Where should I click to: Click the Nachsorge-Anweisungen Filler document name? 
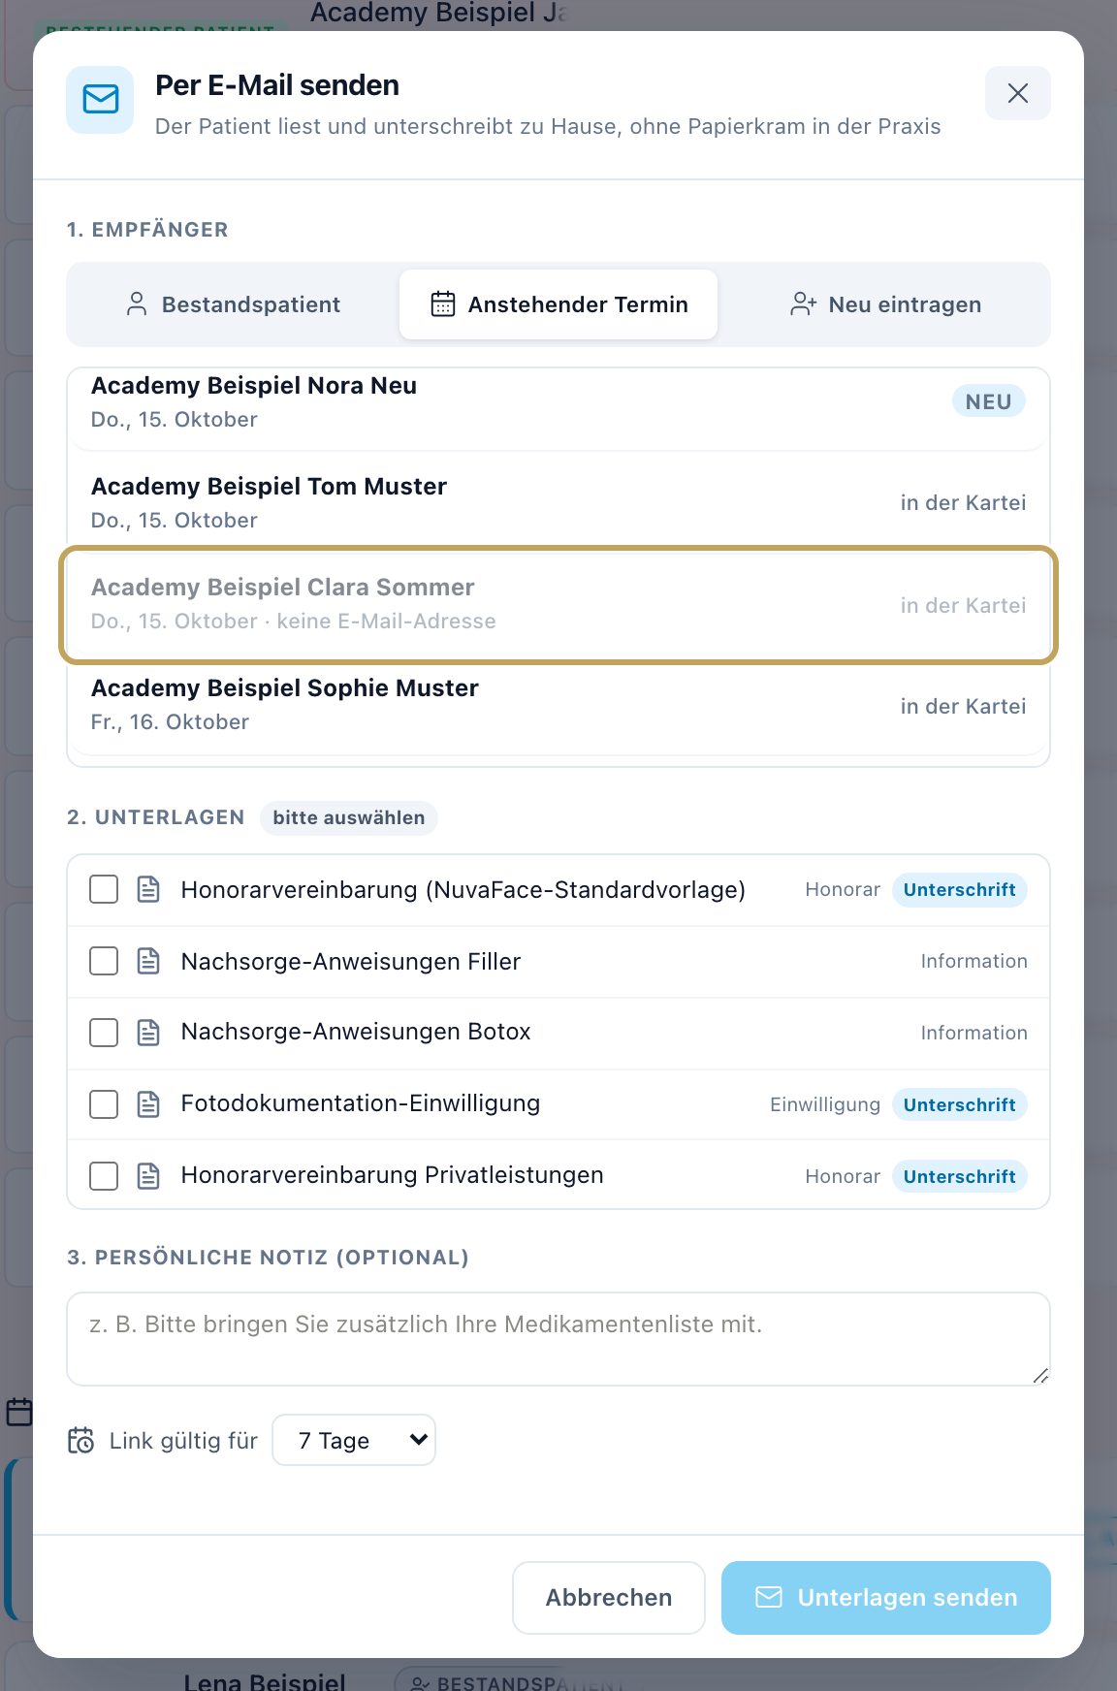[351, 961]
